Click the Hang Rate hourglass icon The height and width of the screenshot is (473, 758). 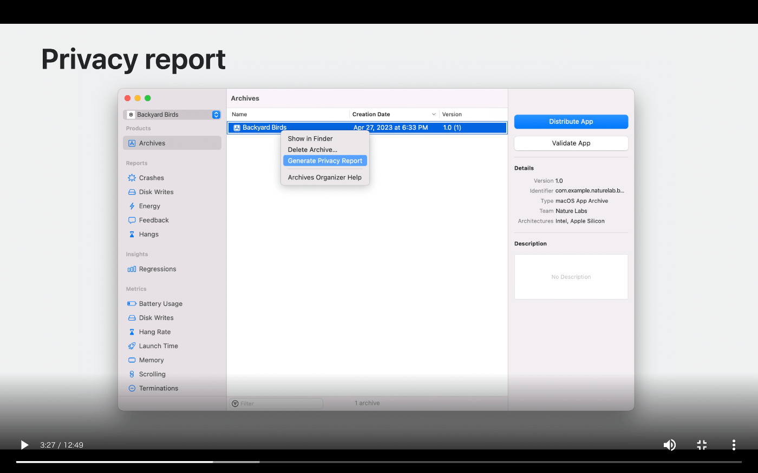pos(132,332)
